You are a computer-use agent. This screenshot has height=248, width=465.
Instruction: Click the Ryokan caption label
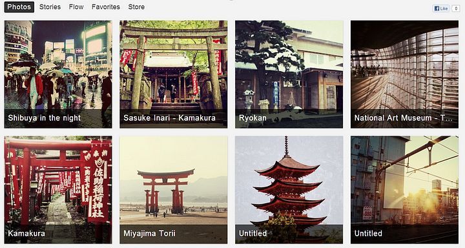tap(253, 118)
